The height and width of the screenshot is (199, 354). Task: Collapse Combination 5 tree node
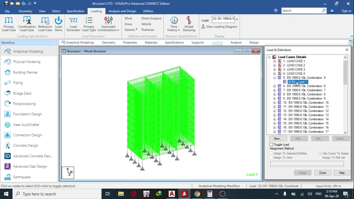tap(274, 78)
